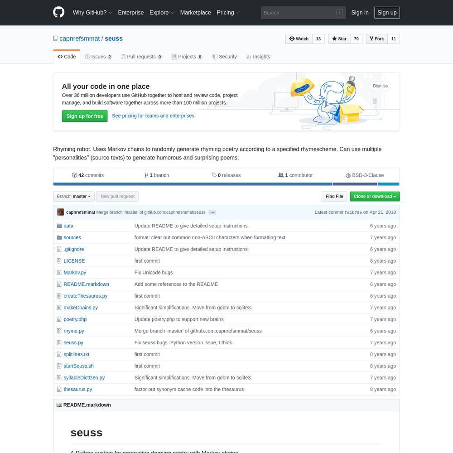Go to the GitHub homepage logo
Image resolution: width=453 pixels, height=453 pixels.
(x=58, y=12)
